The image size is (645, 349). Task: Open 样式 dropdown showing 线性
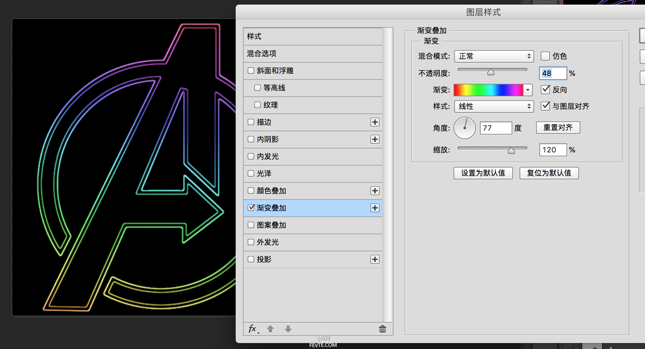494,107
